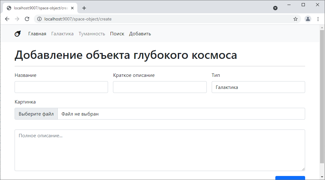325x180 pixels.
Task: Select the Галактика nav link
Action: pos(62,34)
